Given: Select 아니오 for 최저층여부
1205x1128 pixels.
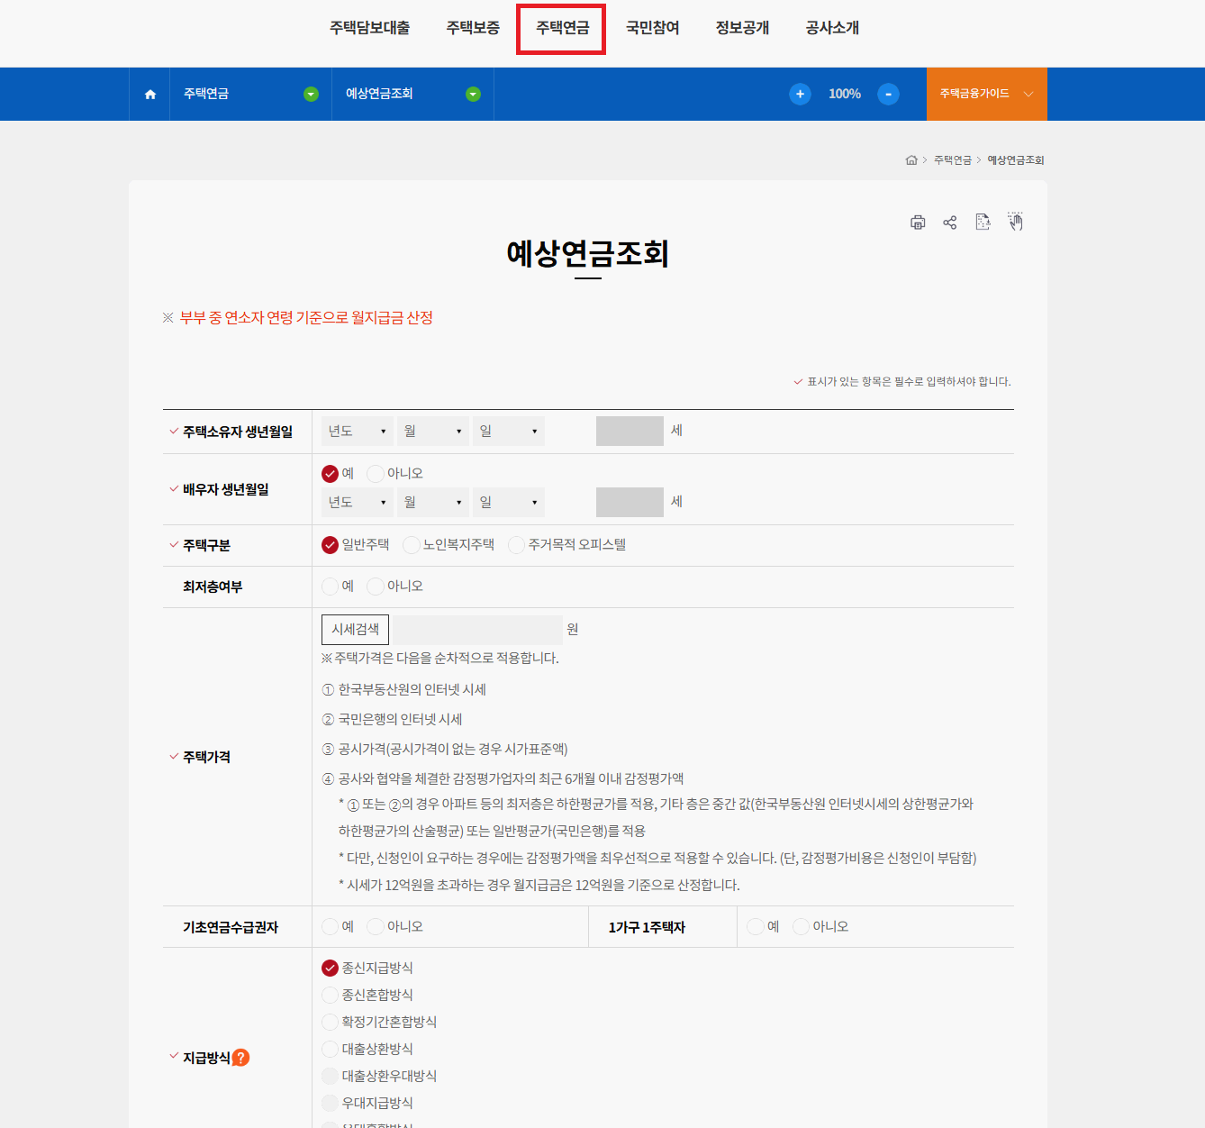Looking at the screenshot, I should (376, 587).
